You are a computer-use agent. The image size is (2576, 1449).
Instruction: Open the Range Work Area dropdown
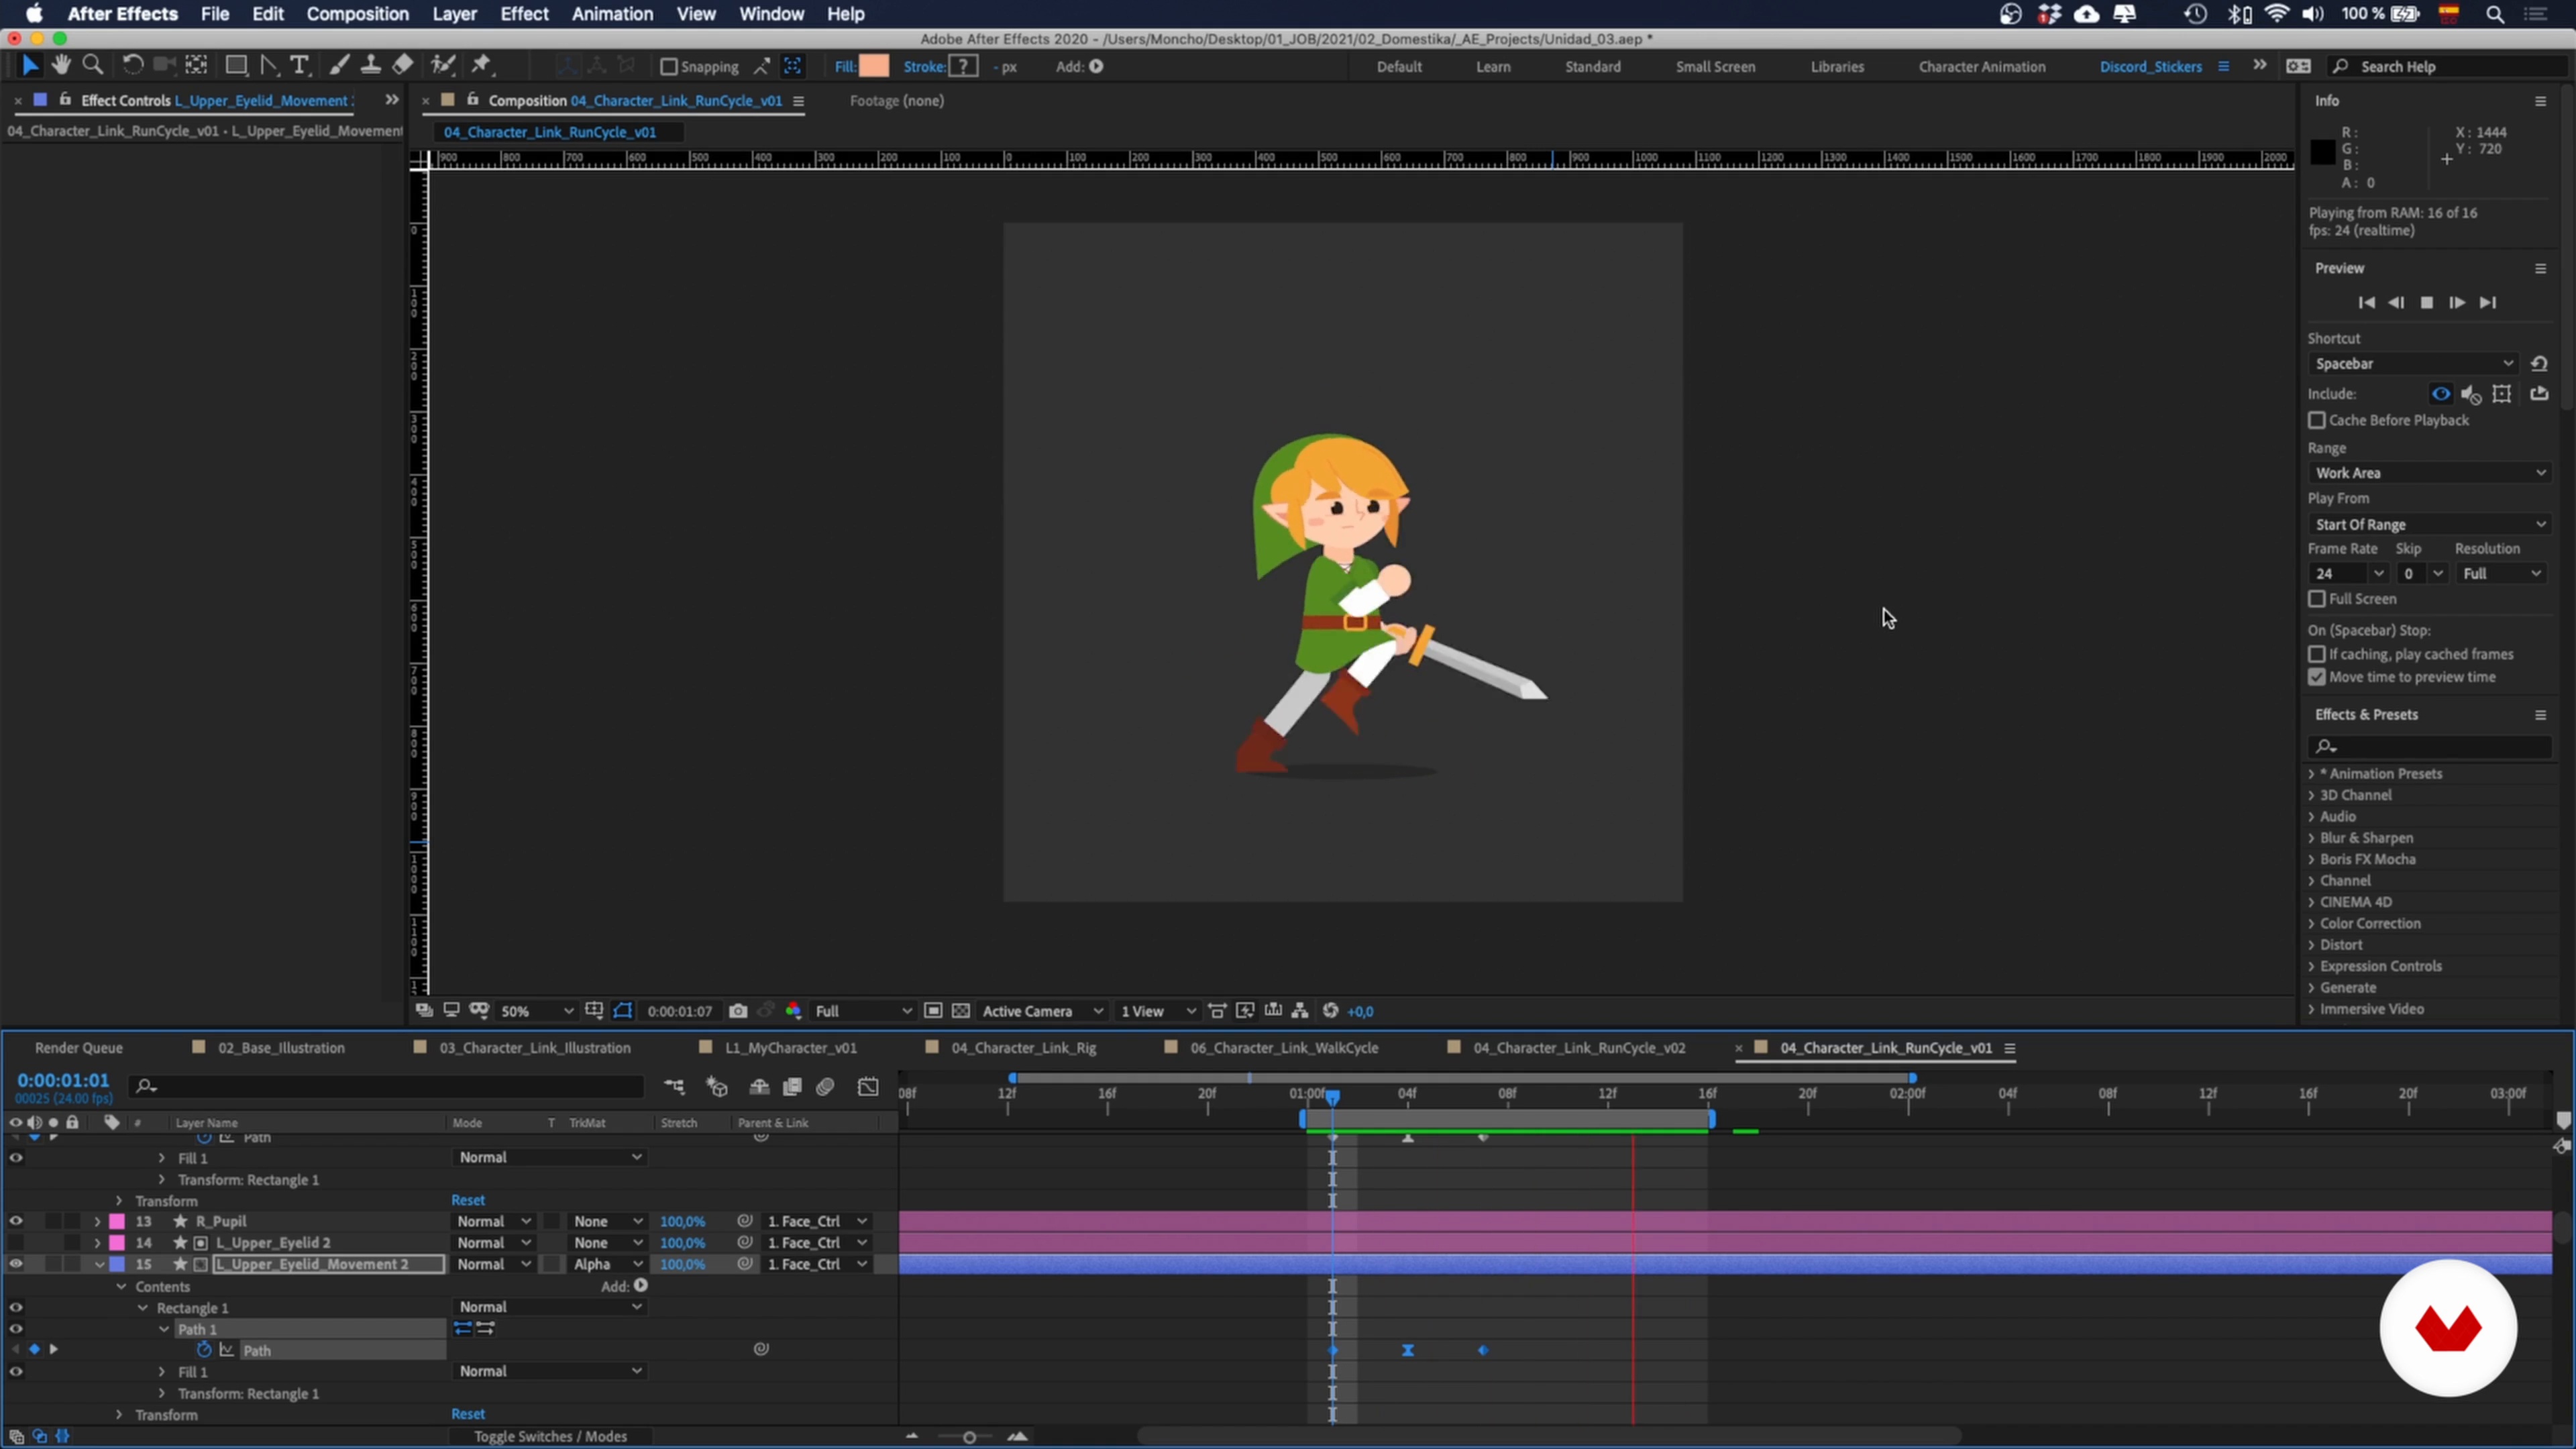click(x=2430, y=473)
